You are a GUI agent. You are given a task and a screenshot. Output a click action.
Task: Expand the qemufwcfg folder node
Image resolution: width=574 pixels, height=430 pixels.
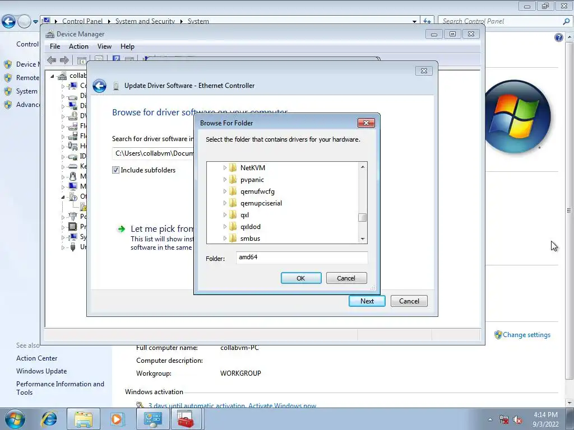[225, 191]
